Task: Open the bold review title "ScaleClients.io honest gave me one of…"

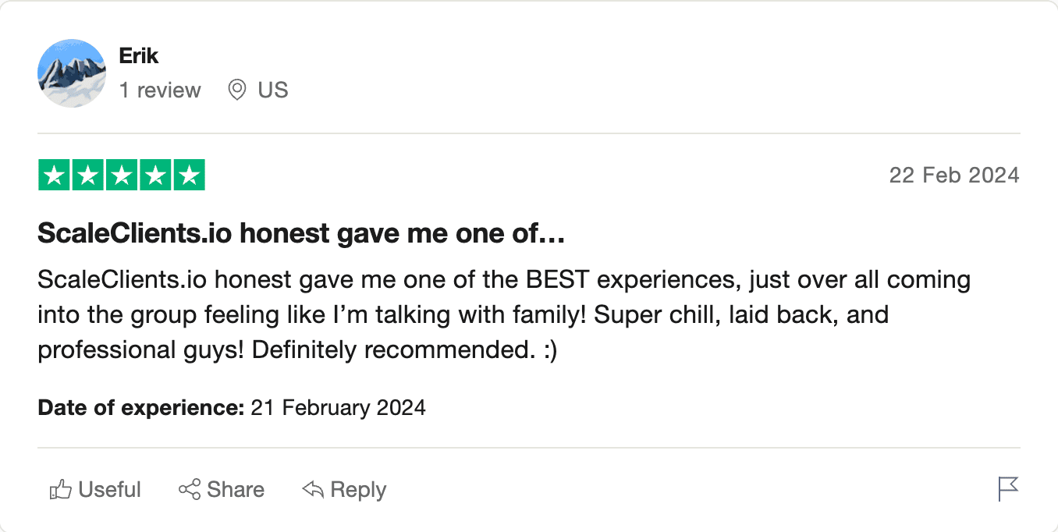Action: (300, 234)
